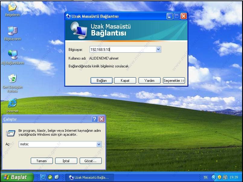Launch Internet Explorer from the quick launch bar
Viewport: 243px width, 182px height.
point(43,177)
